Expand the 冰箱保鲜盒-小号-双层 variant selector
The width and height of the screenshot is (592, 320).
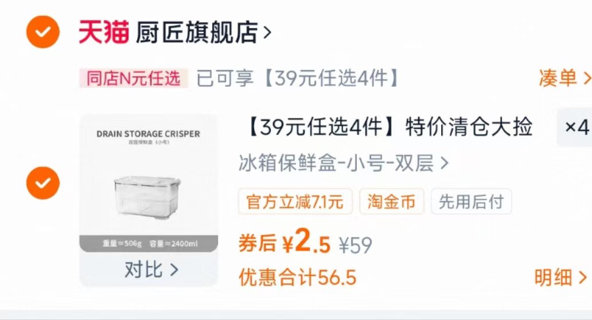(343, 163)
